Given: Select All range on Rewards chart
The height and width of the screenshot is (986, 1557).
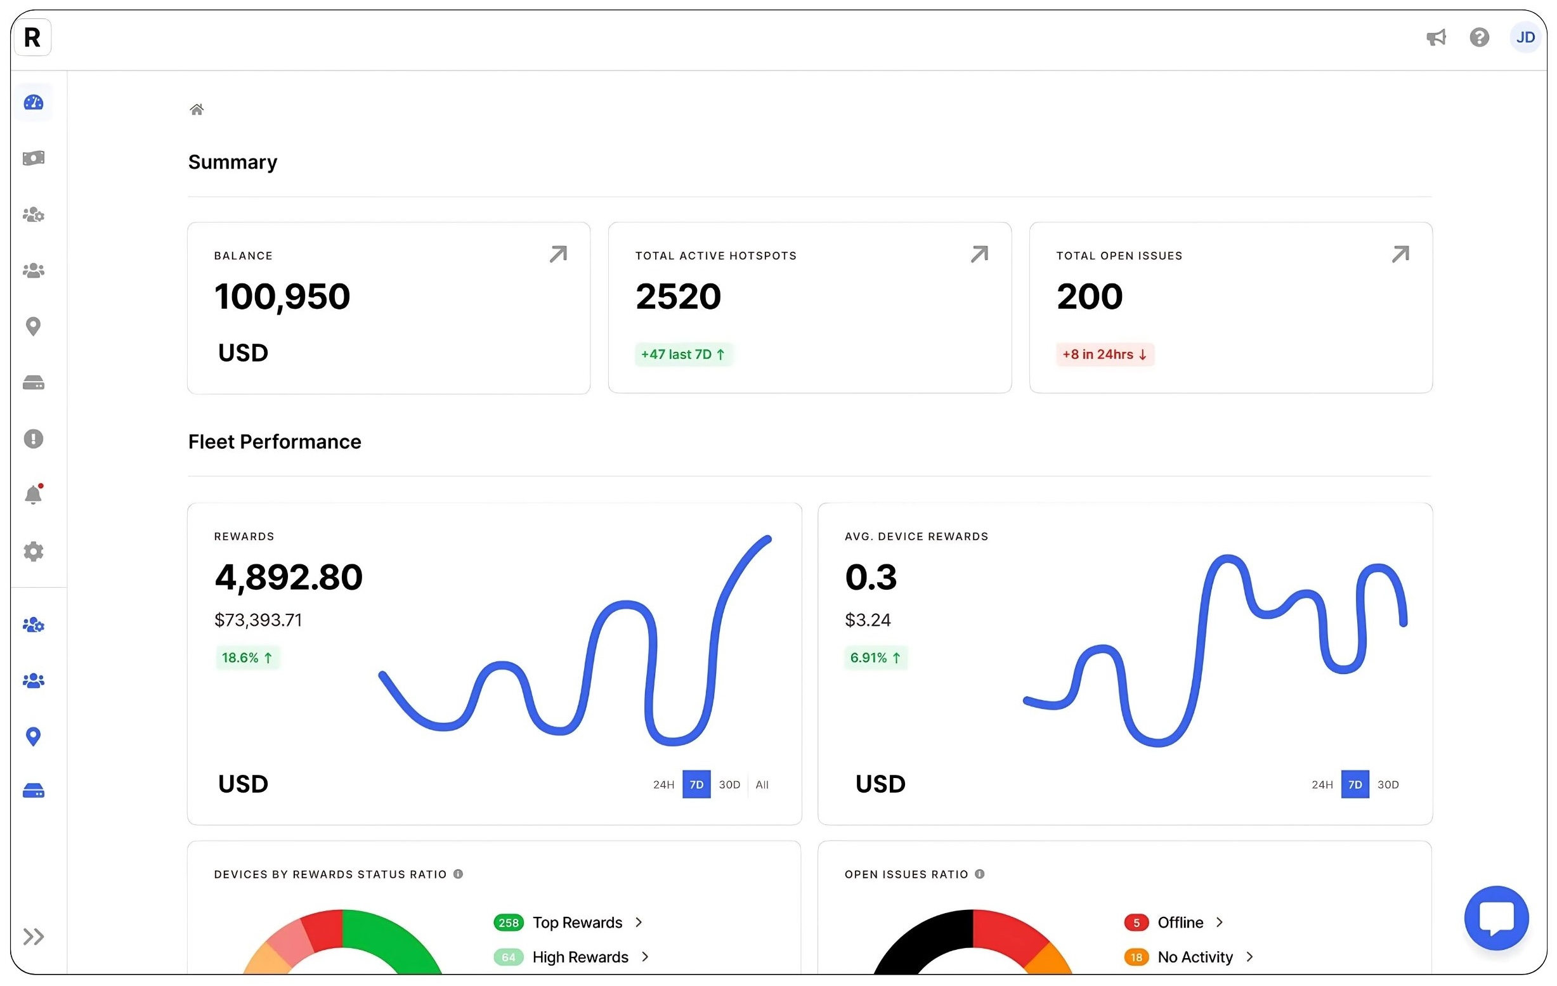Looking at the screenshot, I should click(x=762, y=784).
